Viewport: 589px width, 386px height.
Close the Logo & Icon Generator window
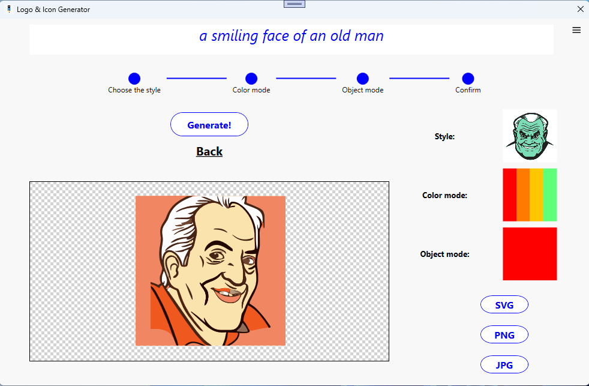[x=580, y=9]
